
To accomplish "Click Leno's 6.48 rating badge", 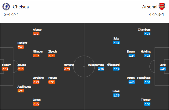I will click(163, 69).
